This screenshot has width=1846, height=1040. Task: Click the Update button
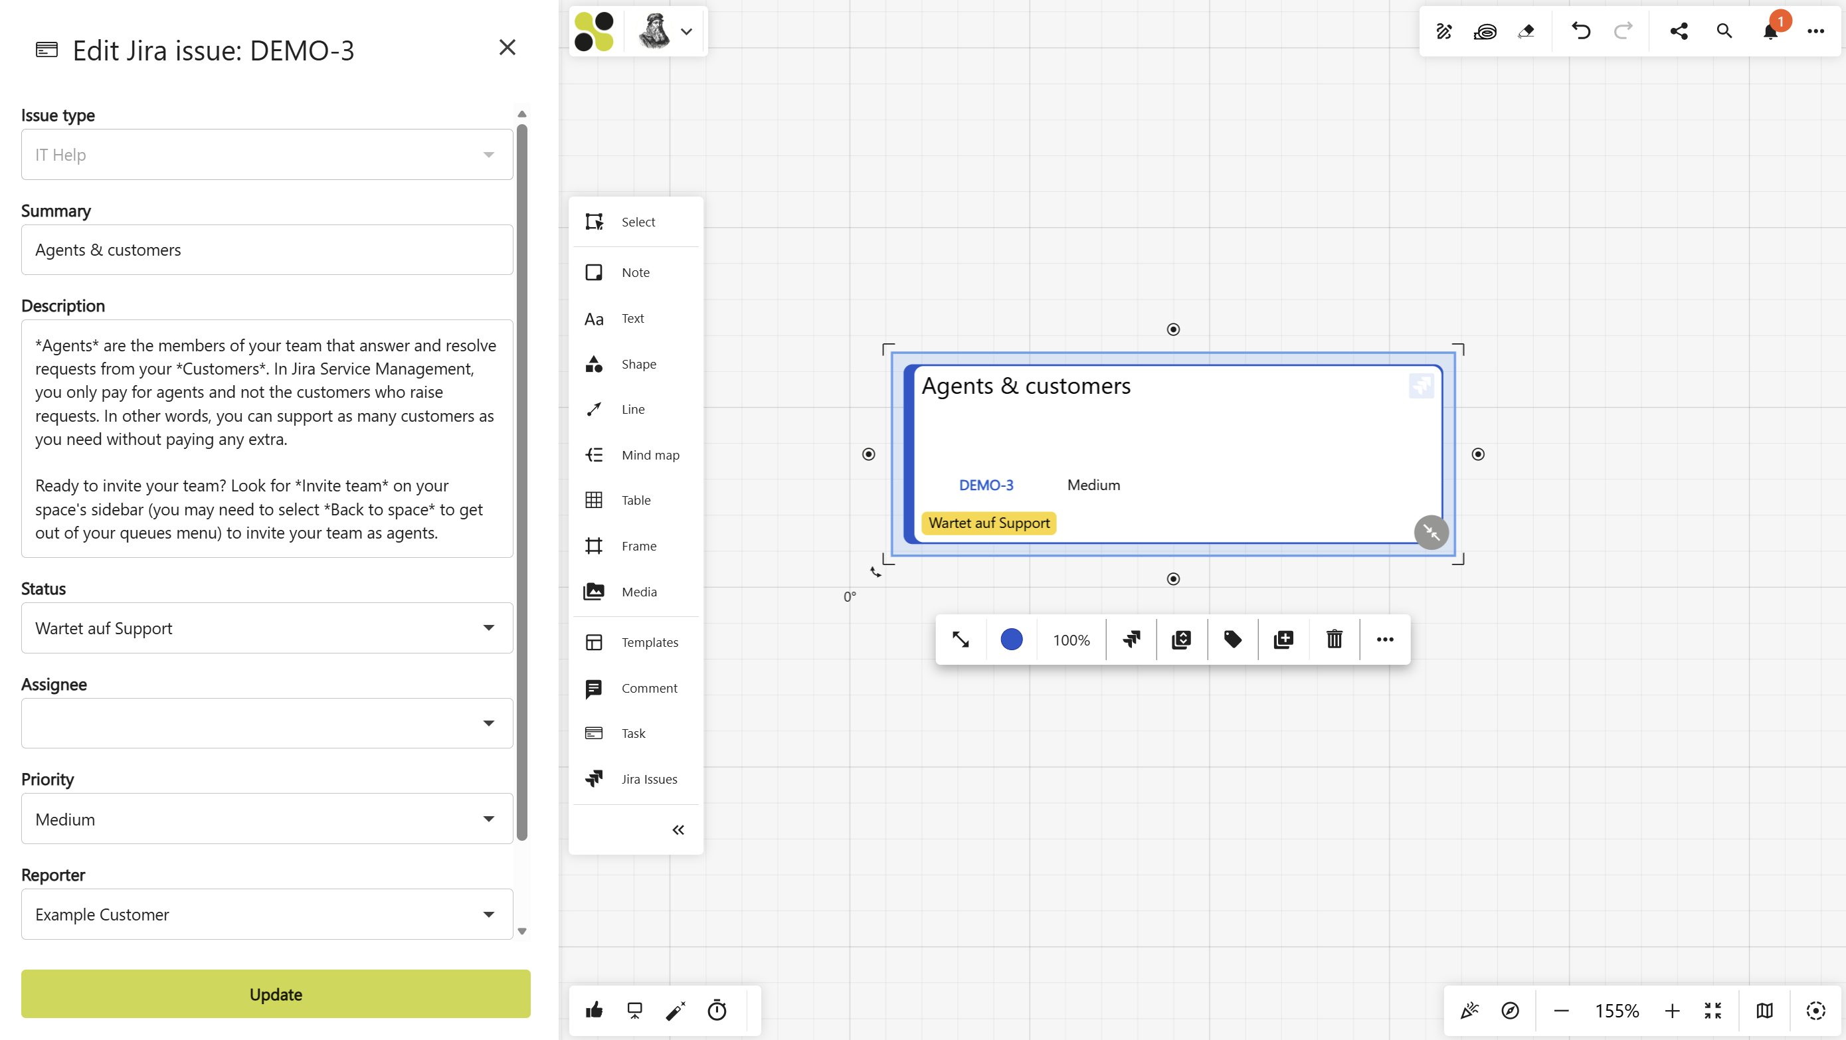click(x=275, y=994)
